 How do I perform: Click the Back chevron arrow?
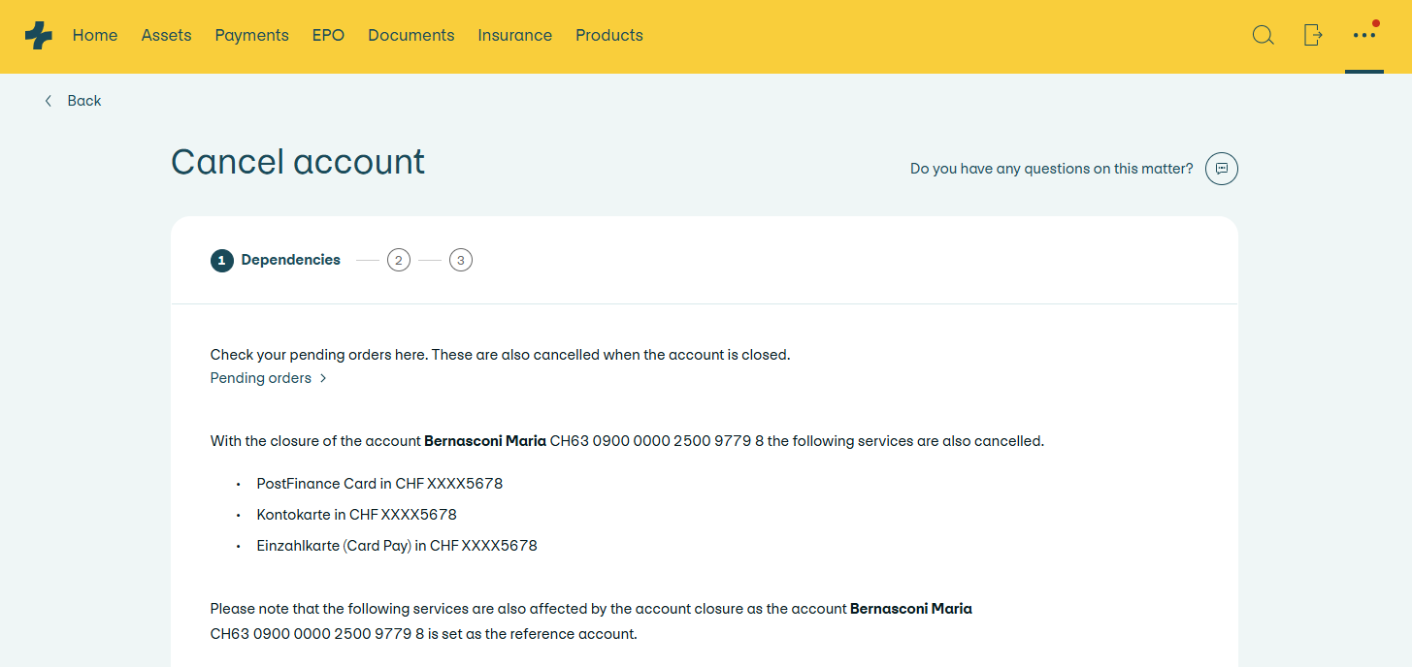pos(49,101)
